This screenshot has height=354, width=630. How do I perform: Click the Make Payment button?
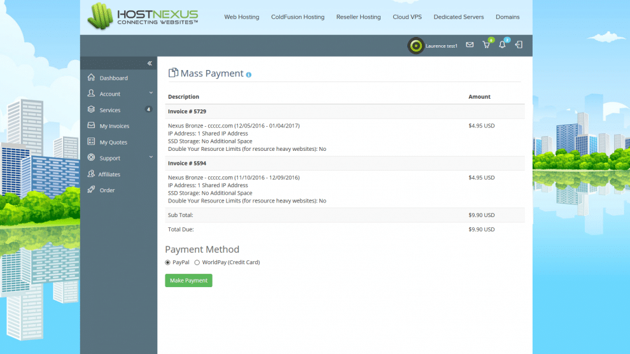[x=188, y=281]
